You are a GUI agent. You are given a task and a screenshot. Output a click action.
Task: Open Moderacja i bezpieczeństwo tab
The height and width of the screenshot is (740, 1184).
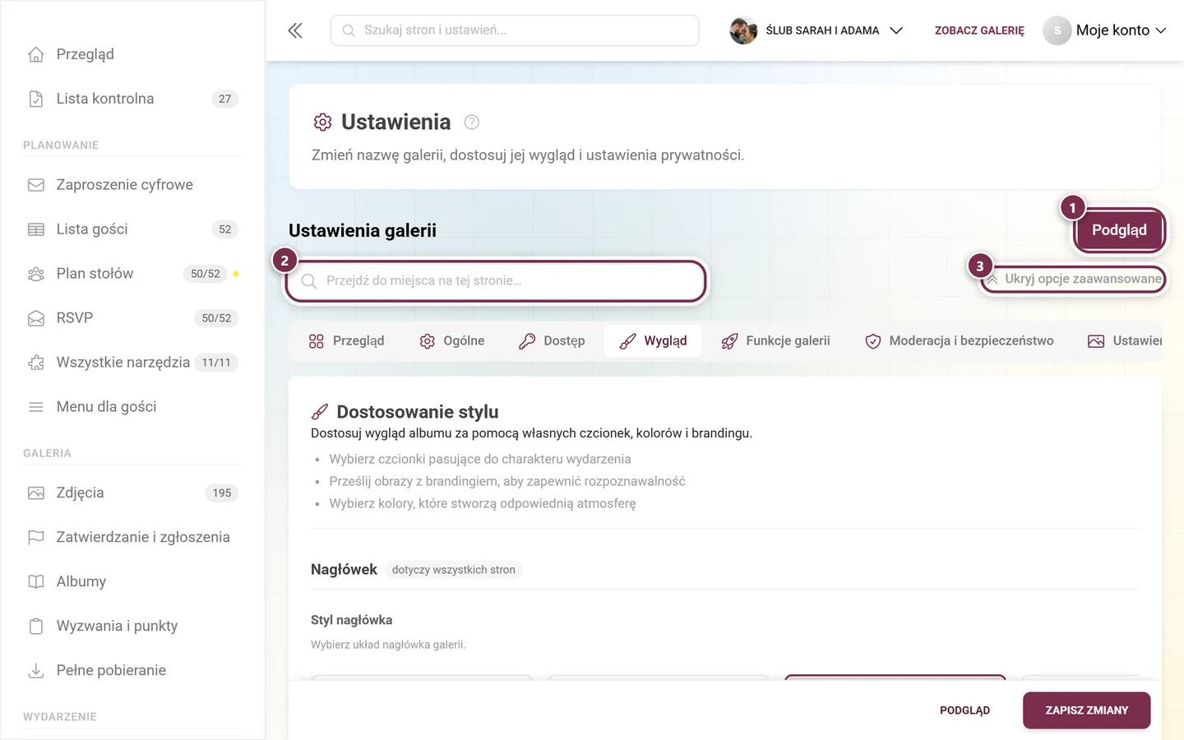959,341
